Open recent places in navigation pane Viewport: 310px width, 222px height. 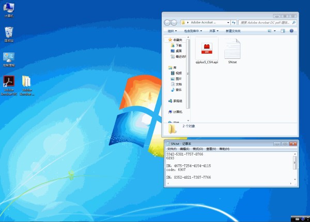point(178,57)
